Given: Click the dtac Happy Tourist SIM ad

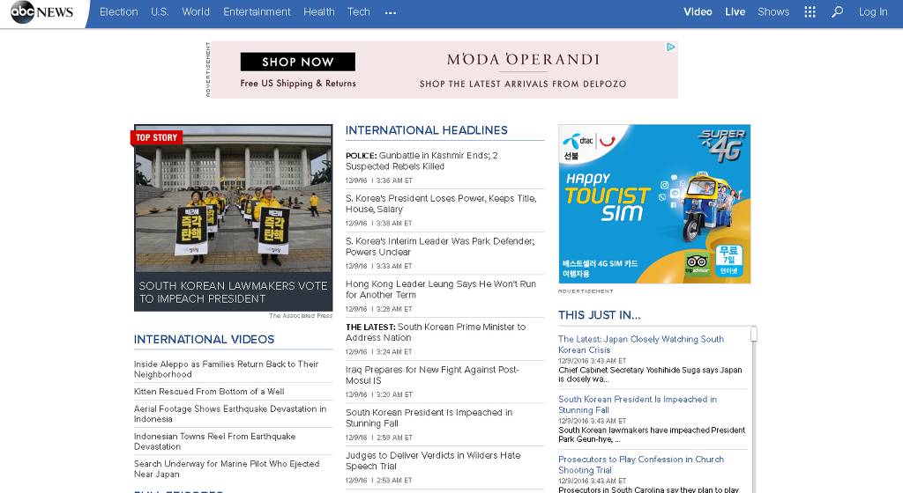Looking at the screenshot, I should (x=653, y=203).
